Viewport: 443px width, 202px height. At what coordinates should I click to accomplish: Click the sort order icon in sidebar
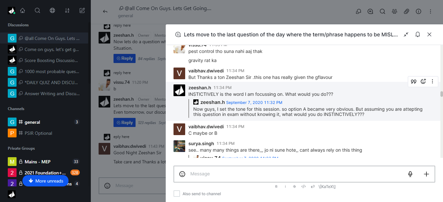tap(67, 11)
